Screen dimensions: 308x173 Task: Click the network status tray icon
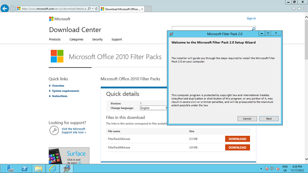pyautogui.click(x=272, y=169)
